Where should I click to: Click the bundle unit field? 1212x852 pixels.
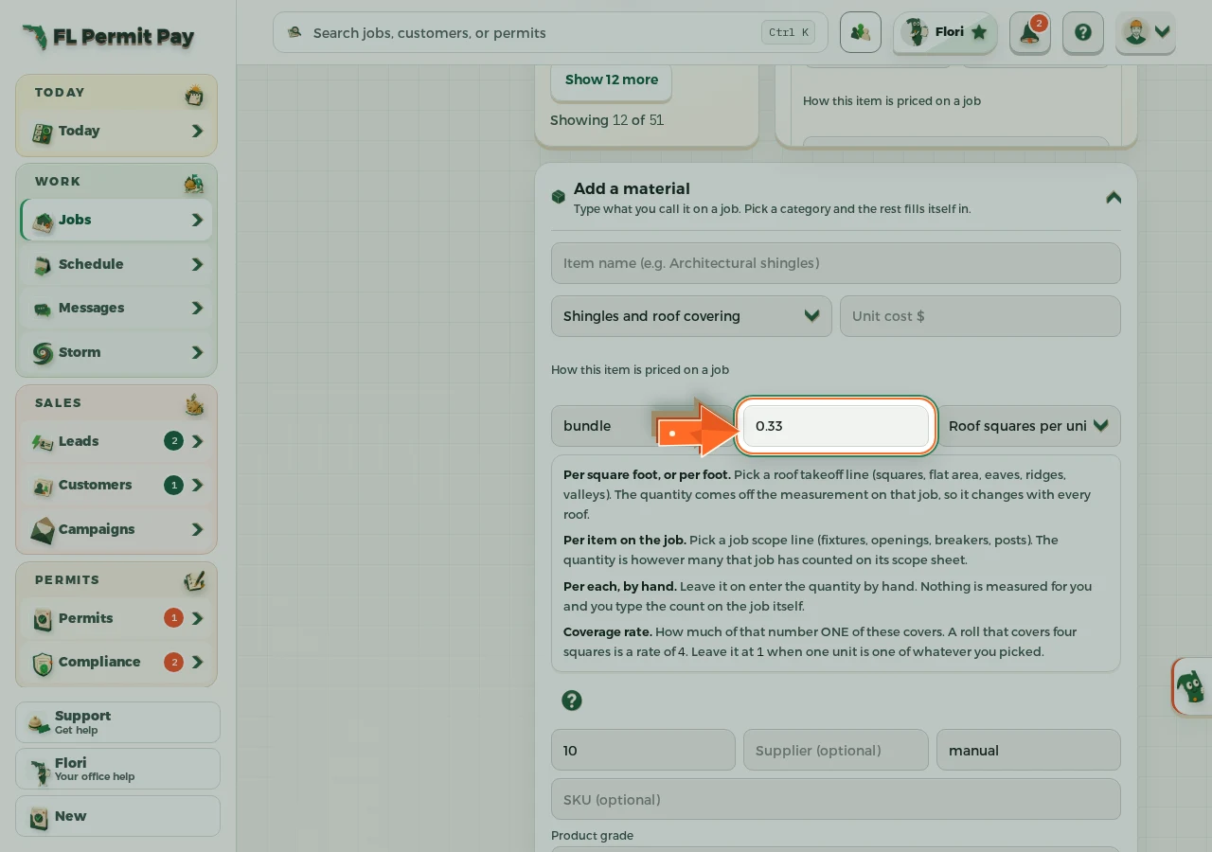[x=642, y=426]
